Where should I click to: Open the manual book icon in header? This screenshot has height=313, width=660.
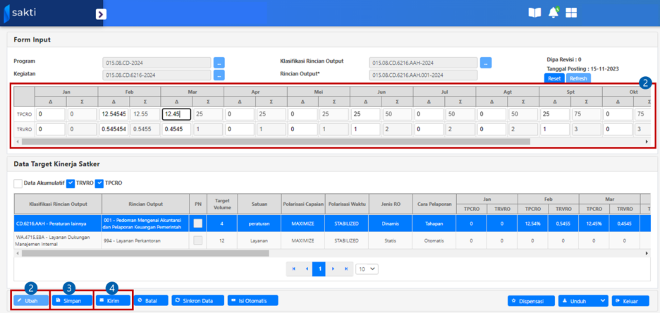[x=535, y=13]
